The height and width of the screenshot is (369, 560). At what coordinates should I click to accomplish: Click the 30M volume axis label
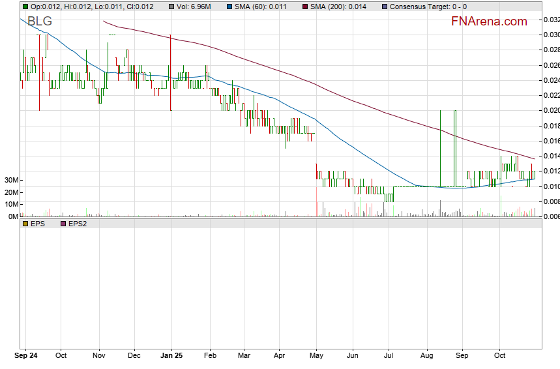[10, 180]
